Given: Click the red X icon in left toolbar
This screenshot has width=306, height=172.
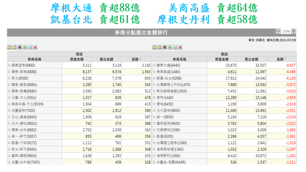Looking at the screenshot, I should (35, 47).
